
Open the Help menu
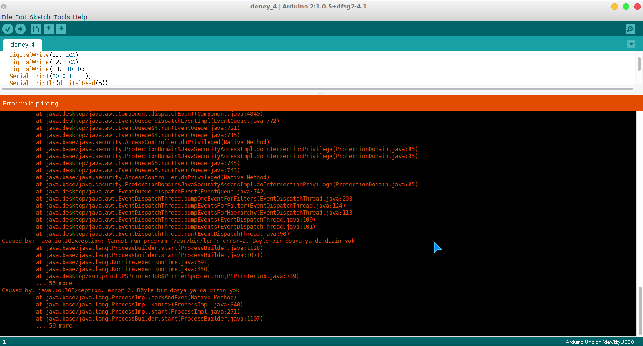tap(80, 17)
